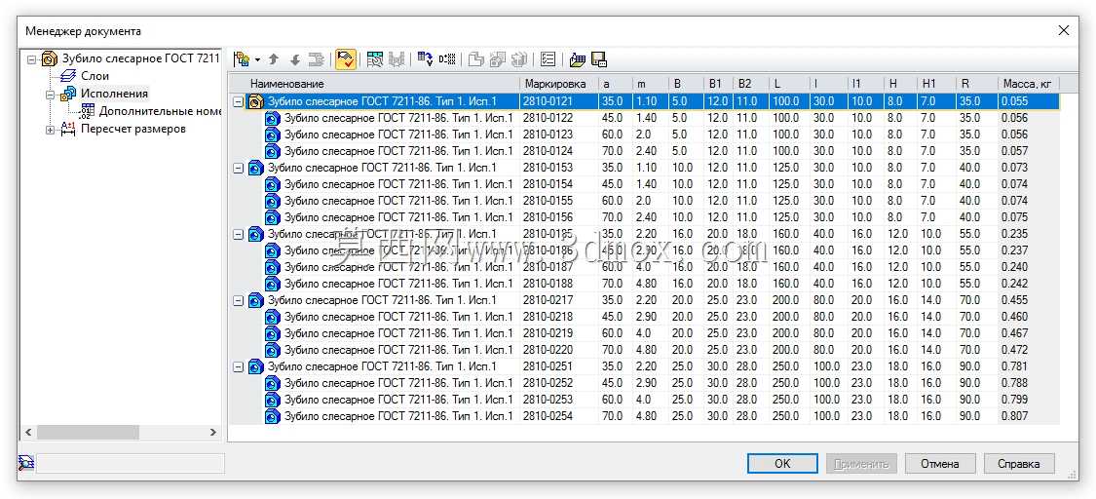This screenshot has height=499, width=1096.
Task: Collapse the group row marked 2810-0185
Action: pyautogui.click(x=238, y=235)
